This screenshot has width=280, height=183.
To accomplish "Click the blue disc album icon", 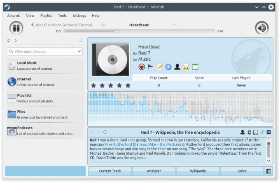I will [x=168, y=67].
